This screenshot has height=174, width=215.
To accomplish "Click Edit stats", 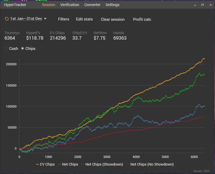I will point(84,19).
